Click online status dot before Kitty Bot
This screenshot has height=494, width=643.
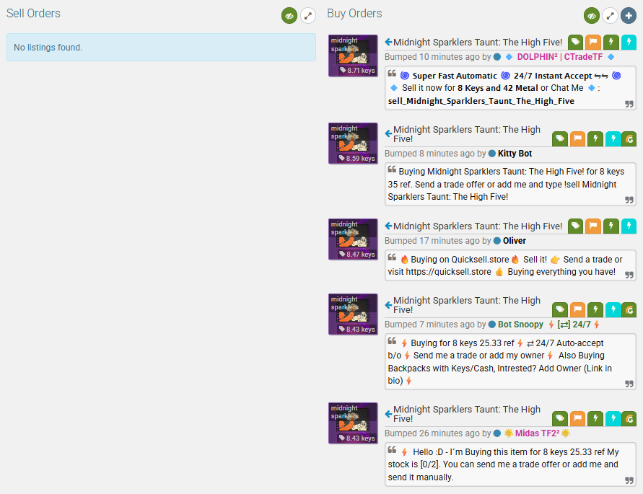[x=492, y=154]
